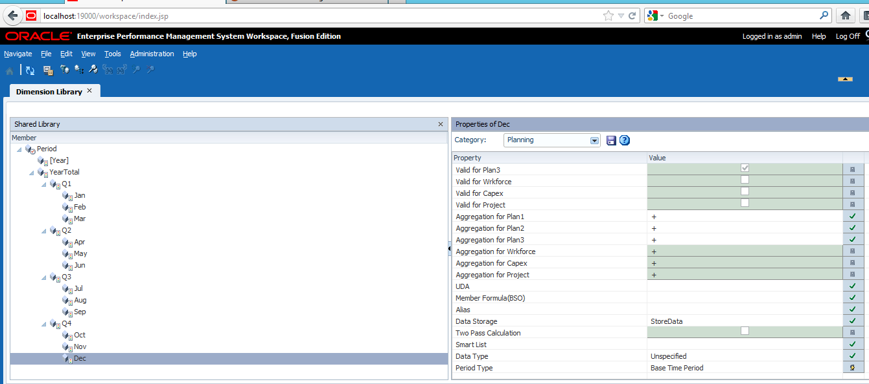The image size is (869, 384).
Task: Click the splitter collapse arrow between panes
Action: tap(450, 249)
